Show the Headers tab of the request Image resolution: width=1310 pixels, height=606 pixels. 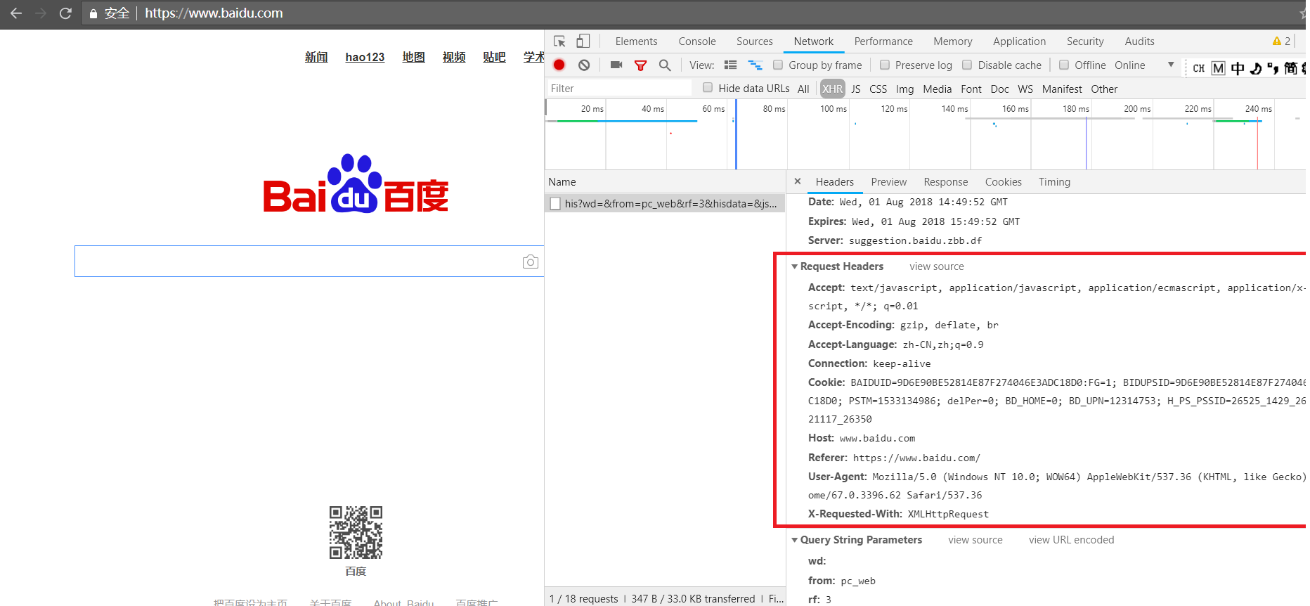835,182
